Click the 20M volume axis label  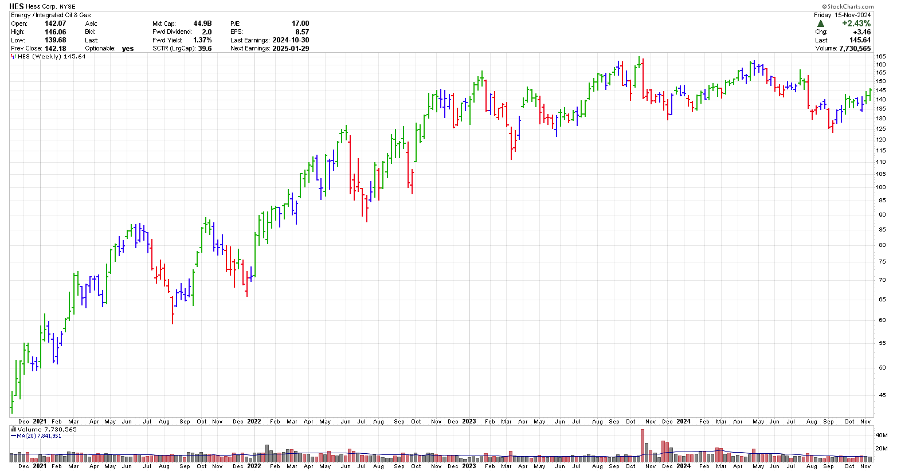coord(882,449)
